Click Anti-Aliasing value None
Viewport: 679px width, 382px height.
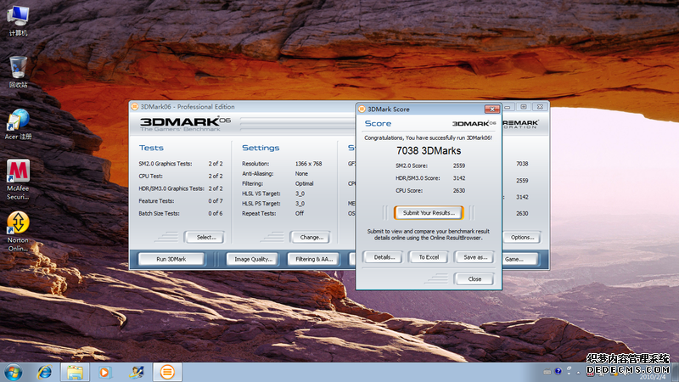tap(301, 174)
